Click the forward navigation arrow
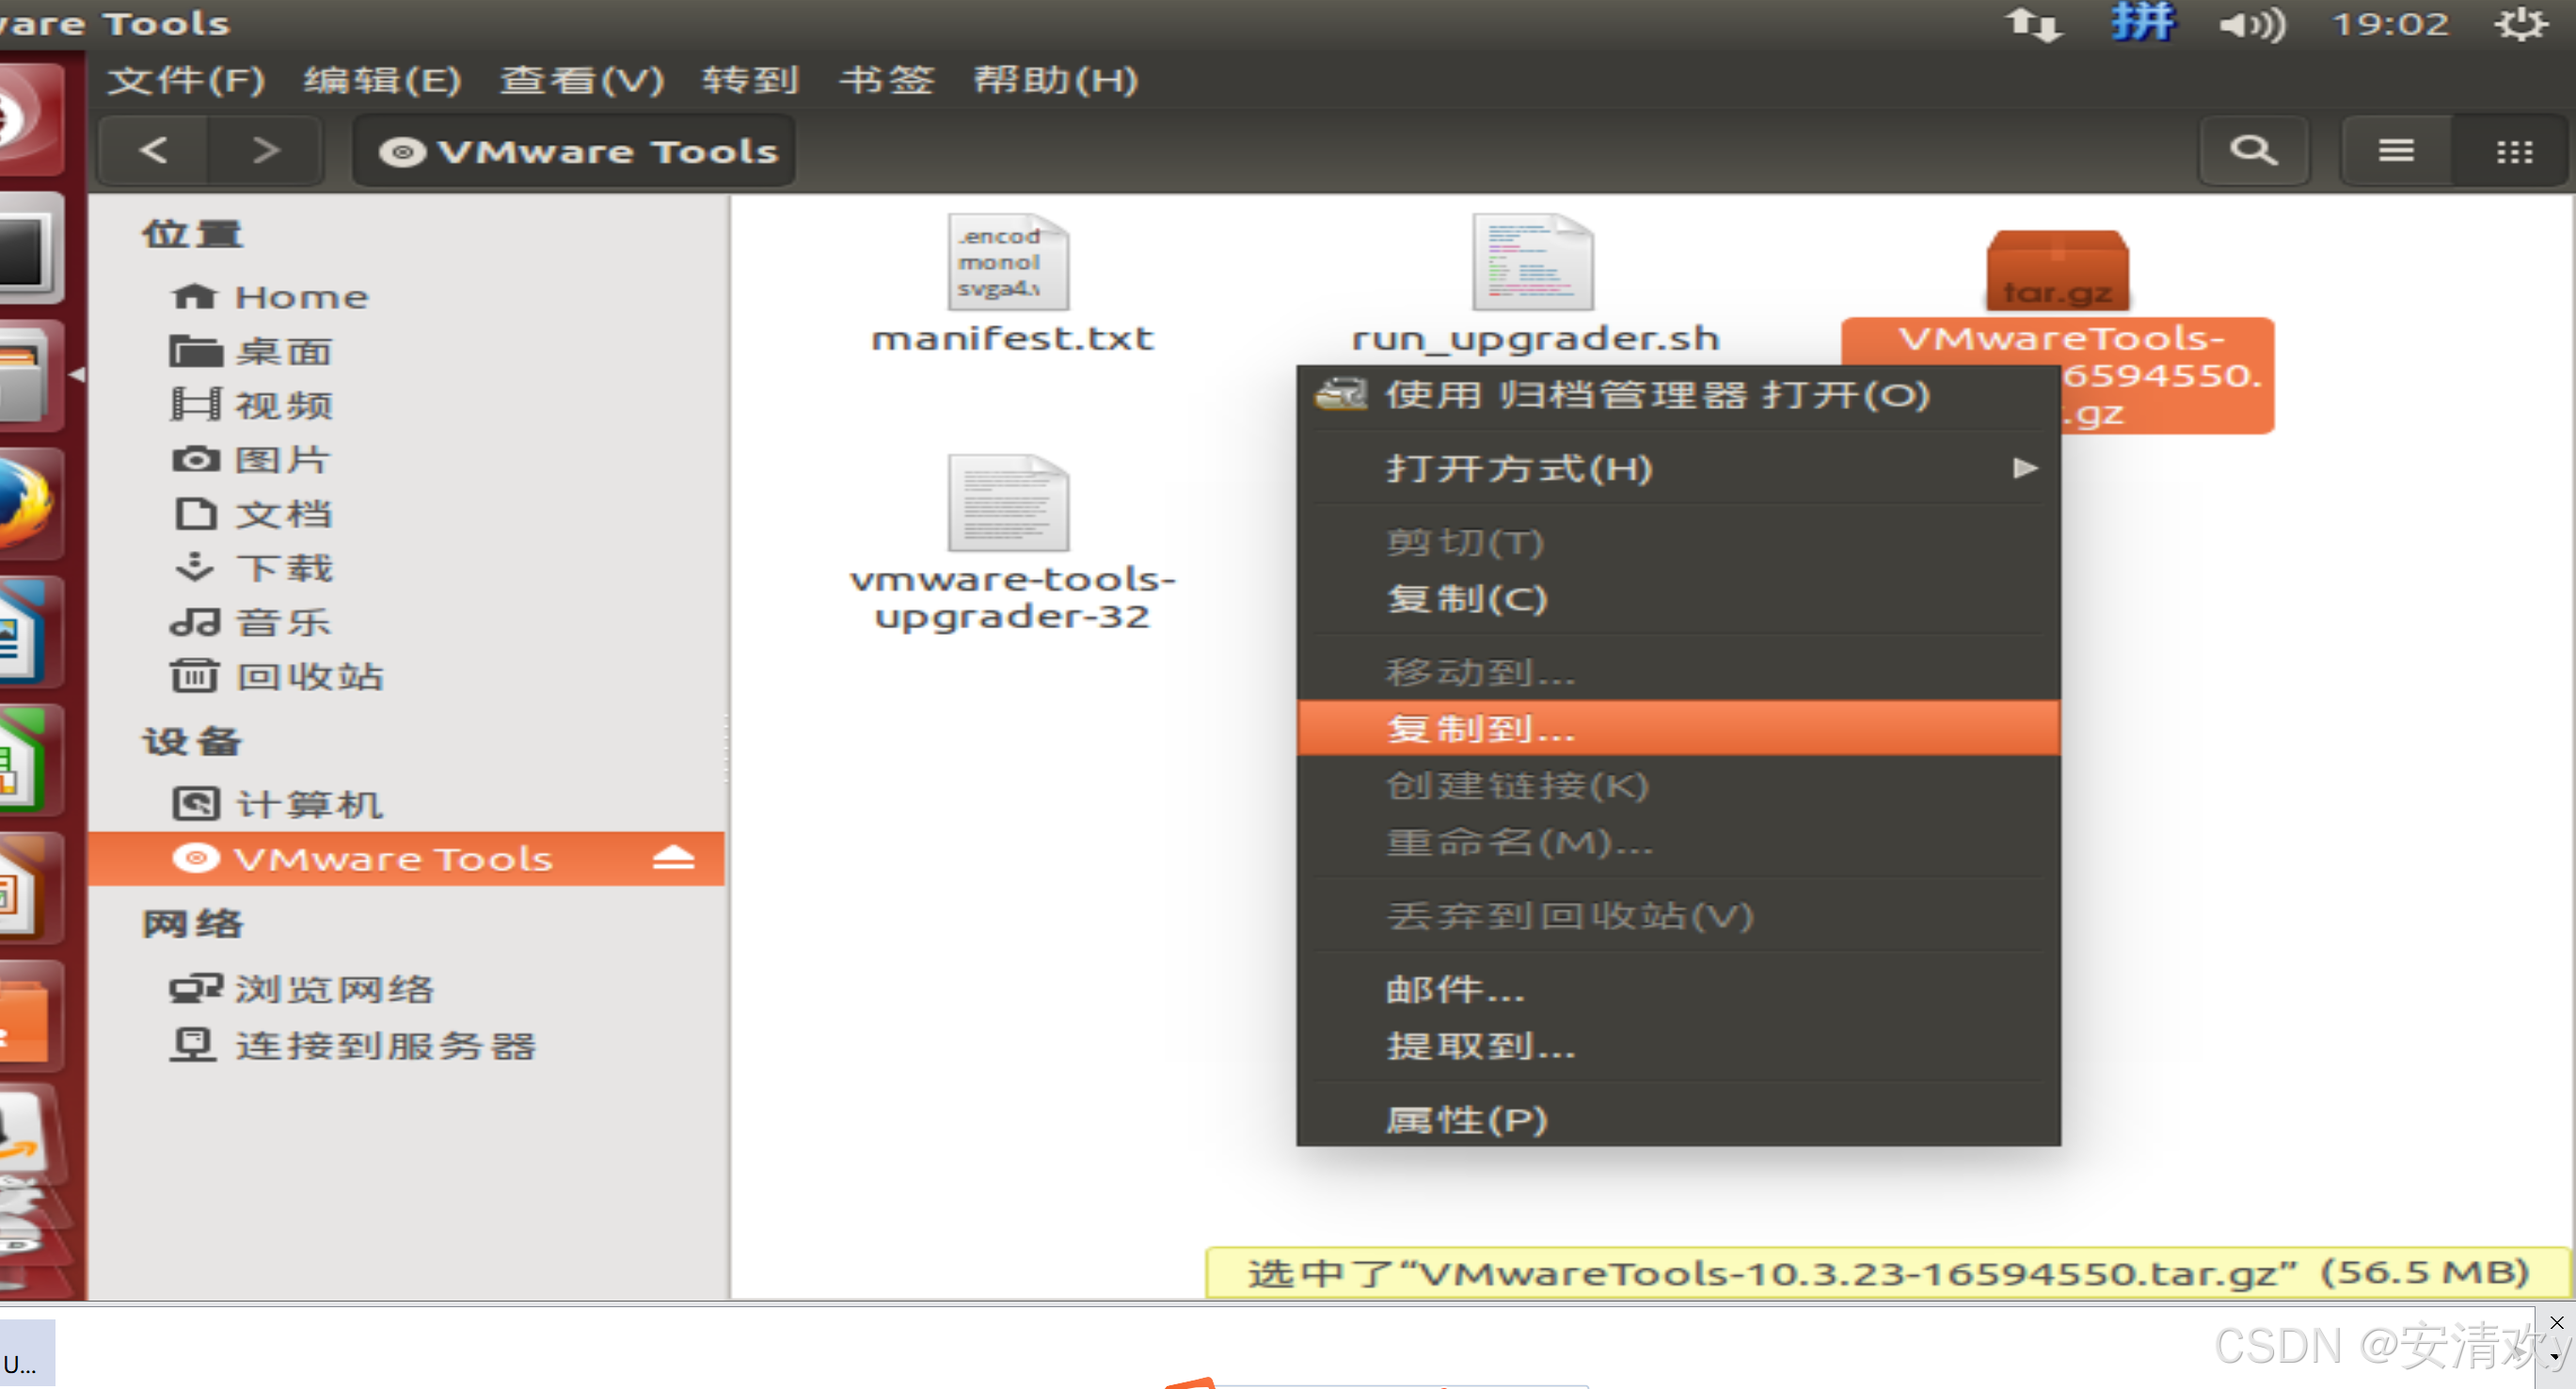Image resolution: width=2576 pixels, height=1389 pixels. [265, 150]
